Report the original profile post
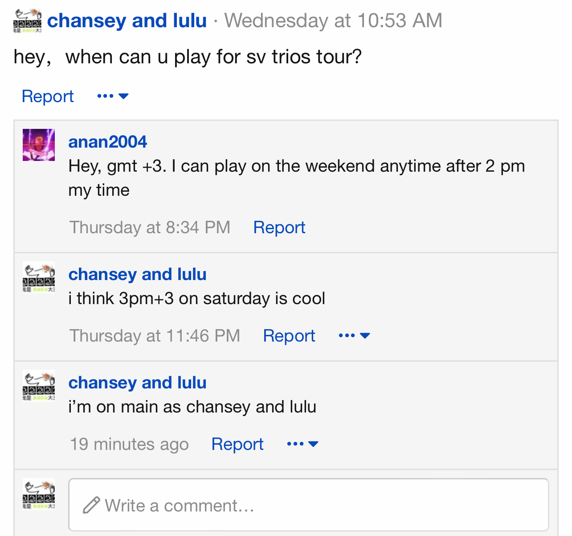 [48, 96]
